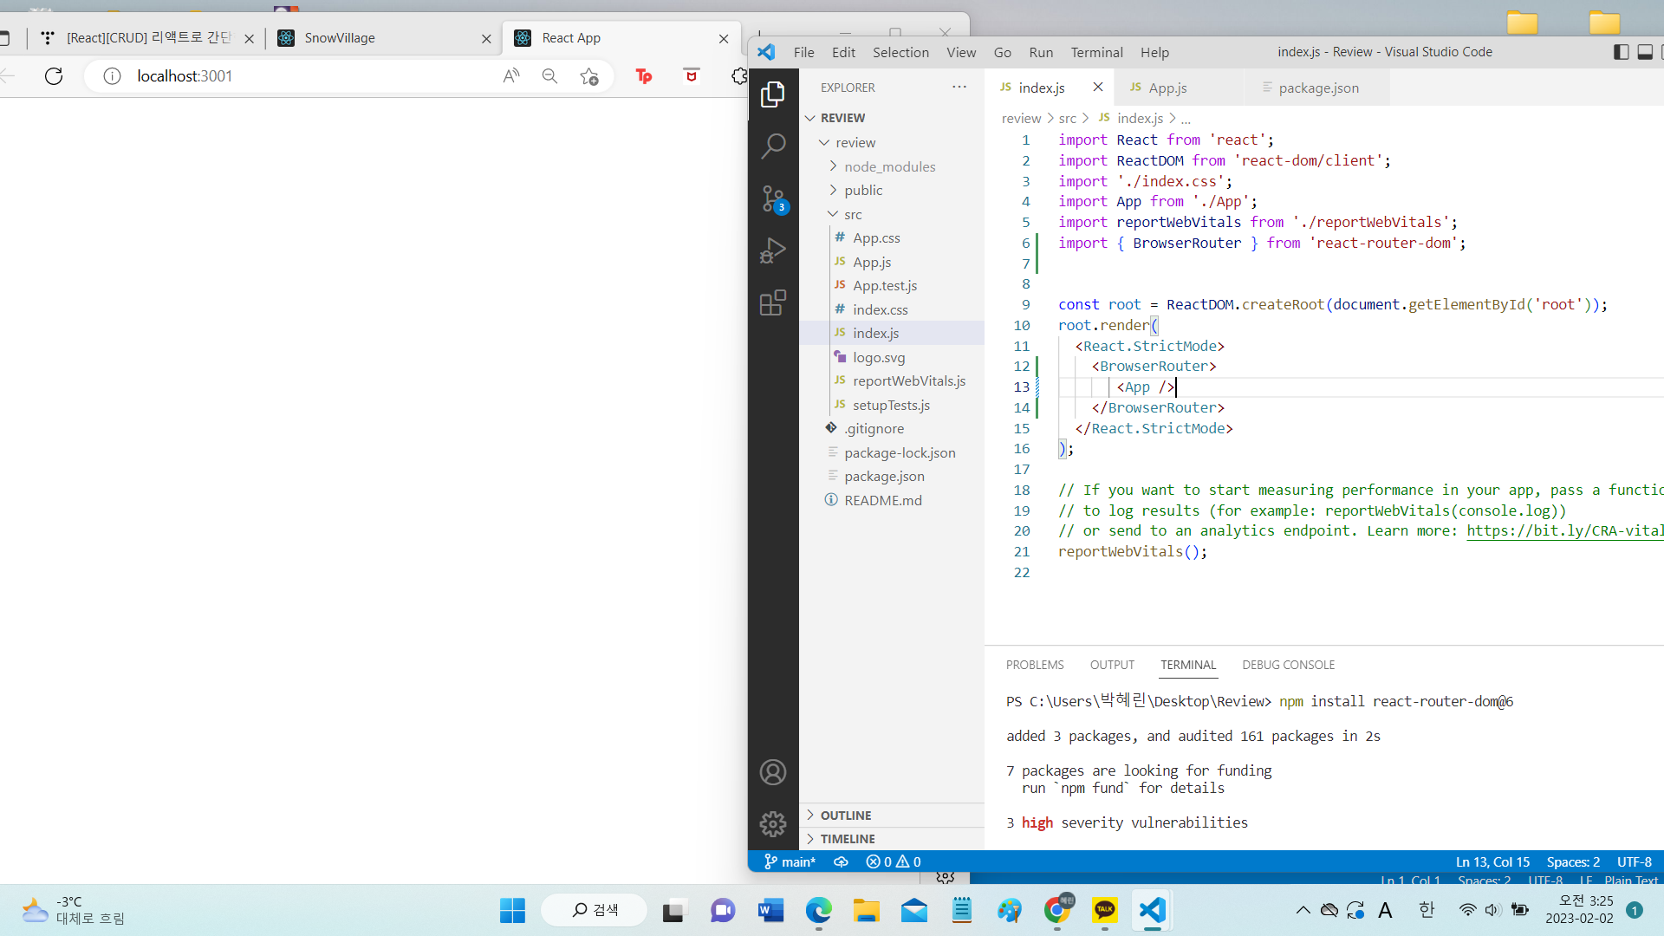Click the red Tp extension icon
The image size is (1664, 936).
643,76
